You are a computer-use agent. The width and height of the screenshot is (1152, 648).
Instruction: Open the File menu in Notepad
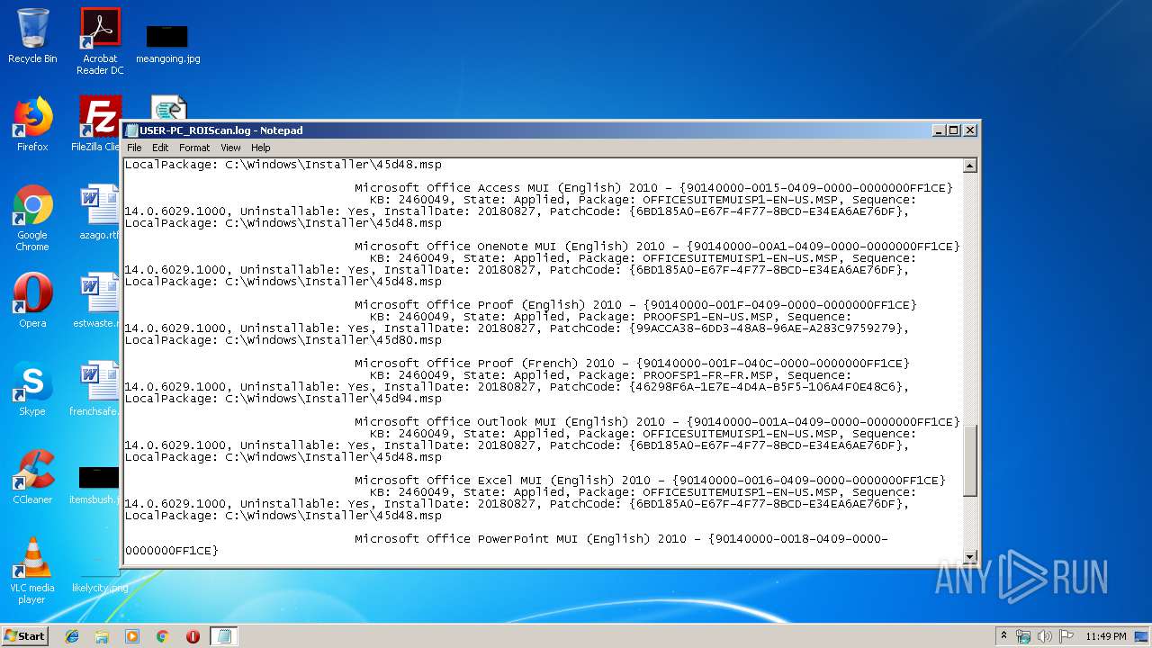pos(134,148)
